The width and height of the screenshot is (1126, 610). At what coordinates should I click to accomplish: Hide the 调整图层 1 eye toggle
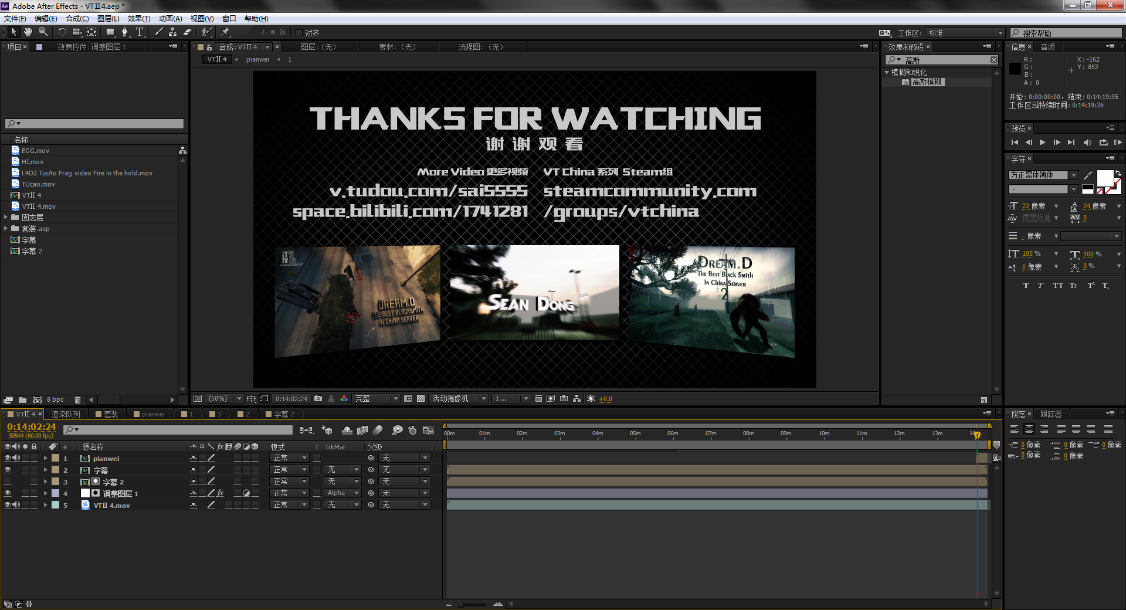[x=8, y=493]
